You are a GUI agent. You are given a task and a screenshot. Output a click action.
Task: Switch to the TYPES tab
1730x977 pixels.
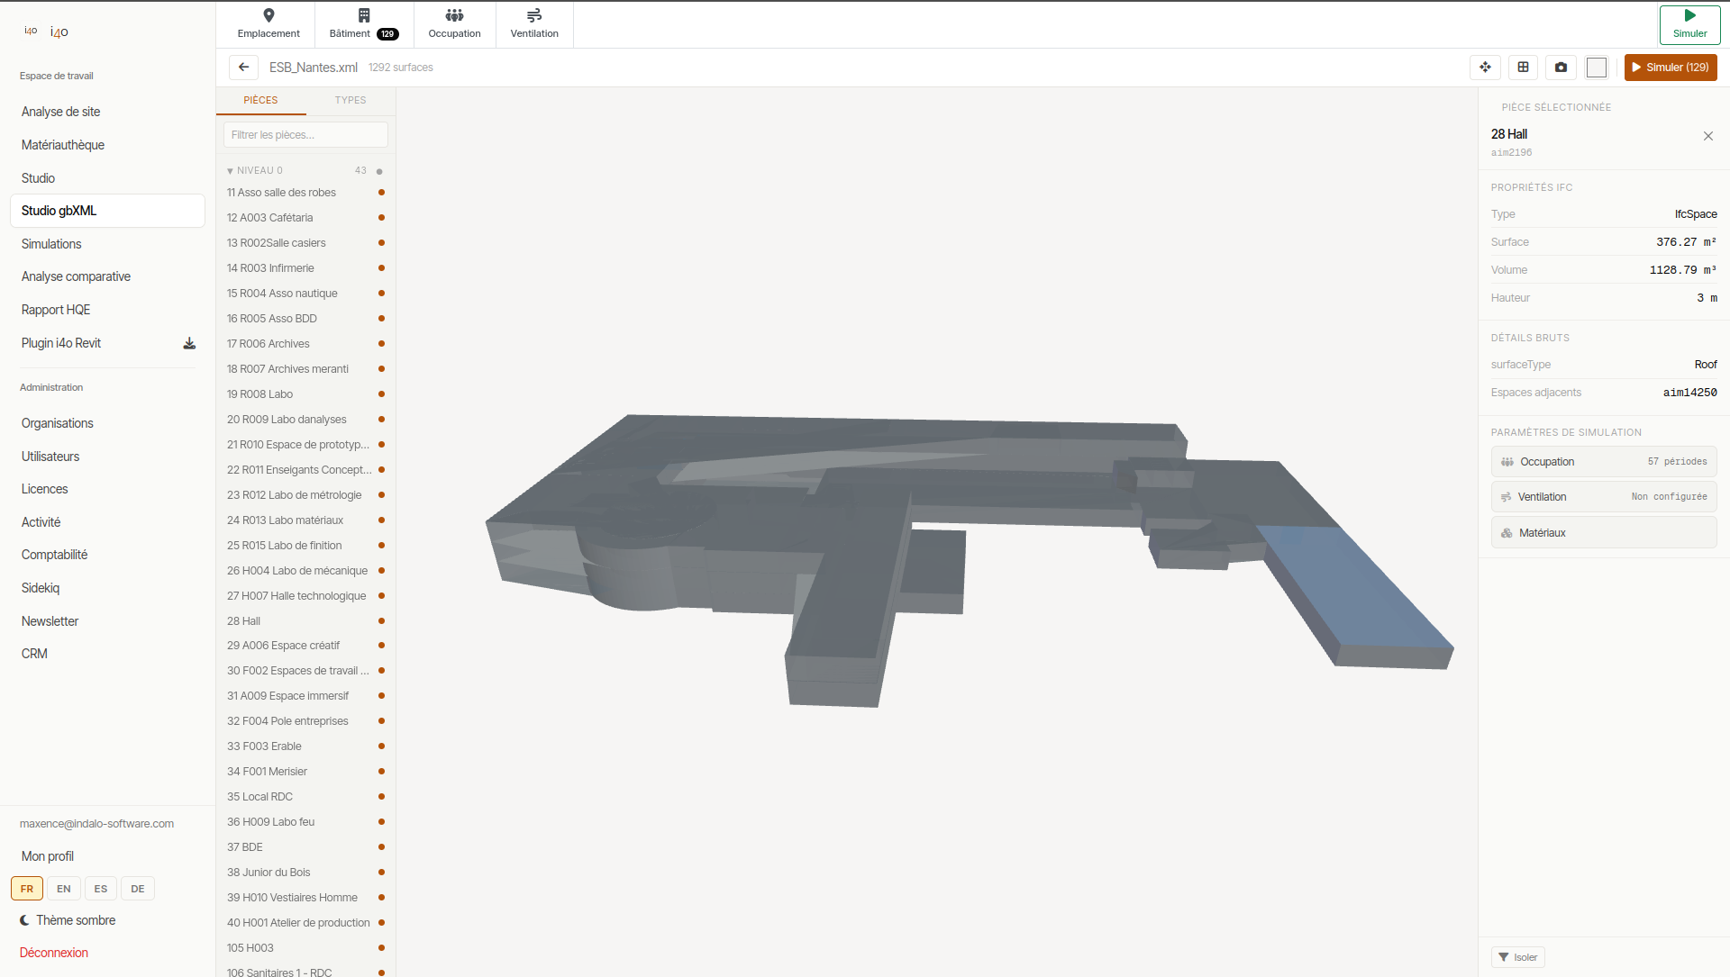point(351,100)
